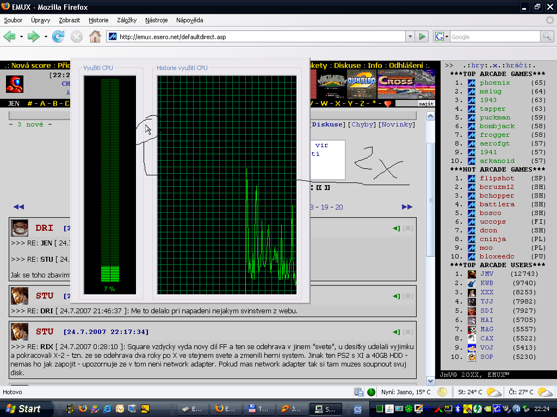Click the CS keyboard language indicator

click(358, 409)
